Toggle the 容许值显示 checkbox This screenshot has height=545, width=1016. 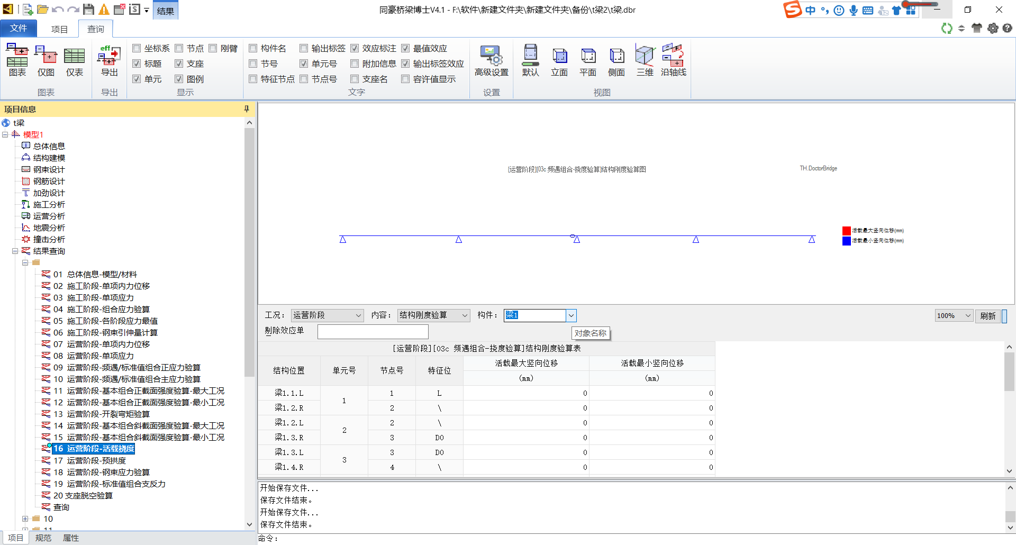pyautogui.click(x=405, y=79)
